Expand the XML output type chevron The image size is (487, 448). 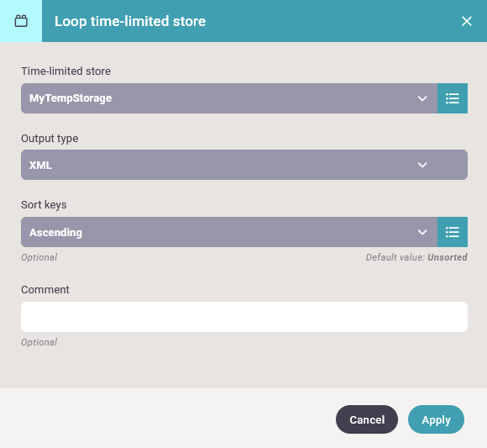[x=422, y=165]
